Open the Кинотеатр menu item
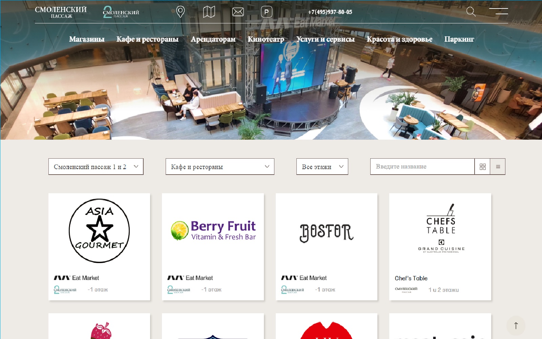Image resolution: width=542 pixels, height=339 pixels. point(266,39)
